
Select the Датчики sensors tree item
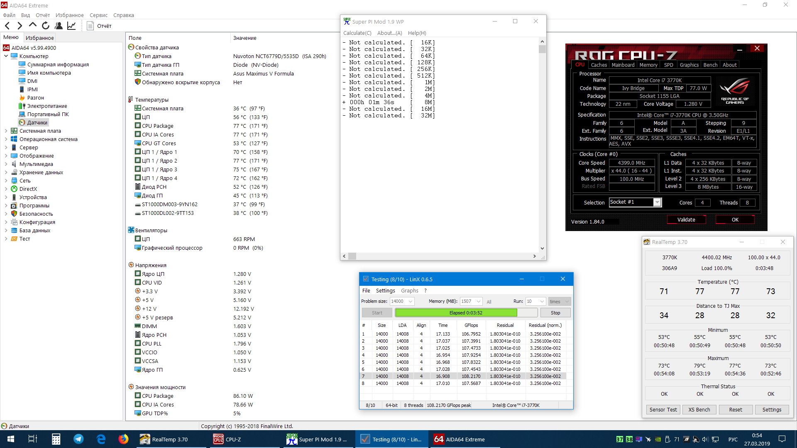click(x=37, y=122)
